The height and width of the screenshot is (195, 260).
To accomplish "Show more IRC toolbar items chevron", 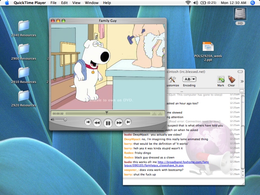I will [x=242, y=81].
